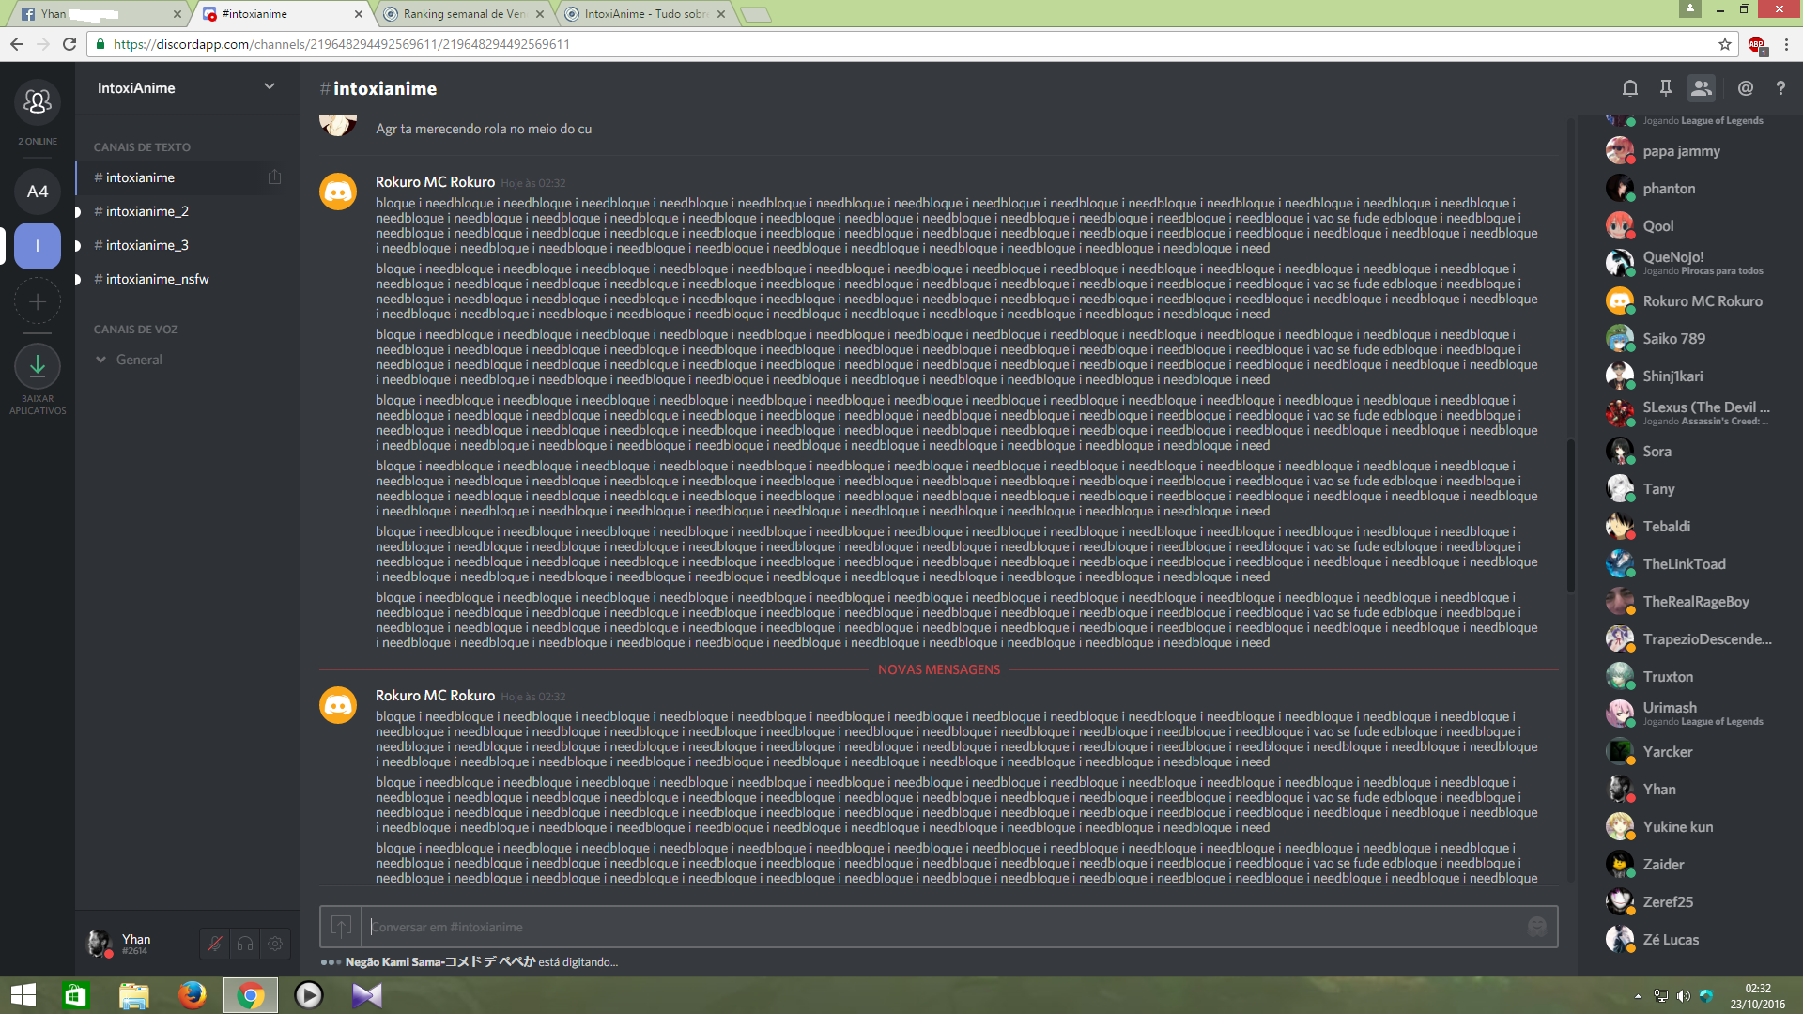Expand the IntoxiAnime server dropdown menu
This screenshot has width=1803, height=1014.
click(270, 87)
